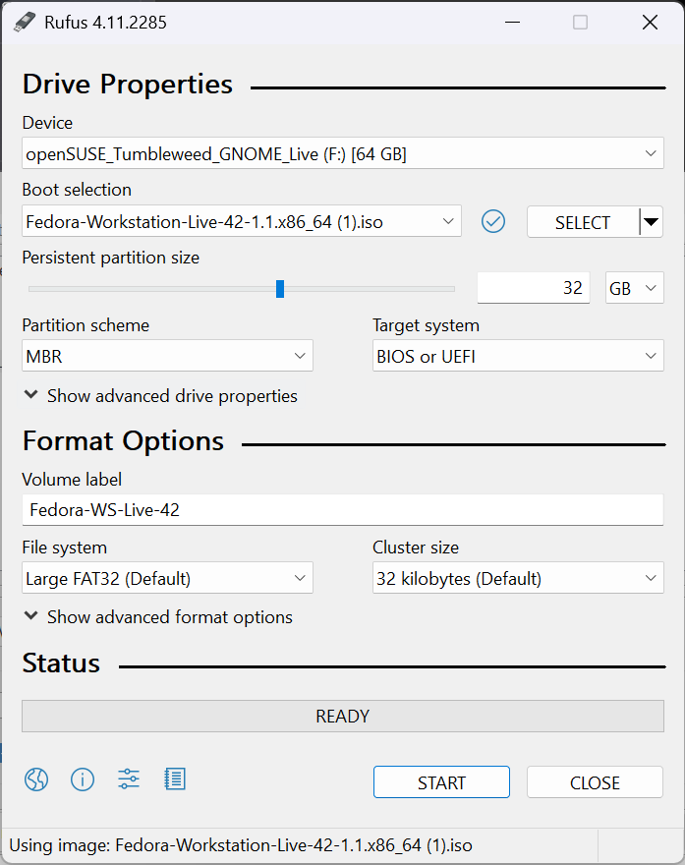Open the Partition scheme dropdown
The width and height of the screenshot is (685, 865).
pos(167,357)
